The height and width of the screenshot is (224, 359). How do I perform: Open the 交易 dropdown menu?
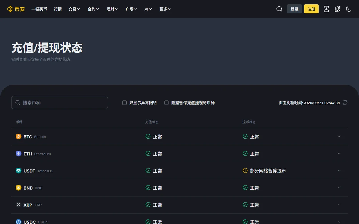point(74,9)
